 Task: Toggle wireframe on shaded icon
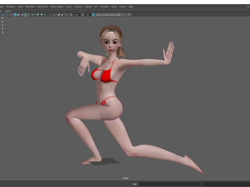click(x=22, y=15)
